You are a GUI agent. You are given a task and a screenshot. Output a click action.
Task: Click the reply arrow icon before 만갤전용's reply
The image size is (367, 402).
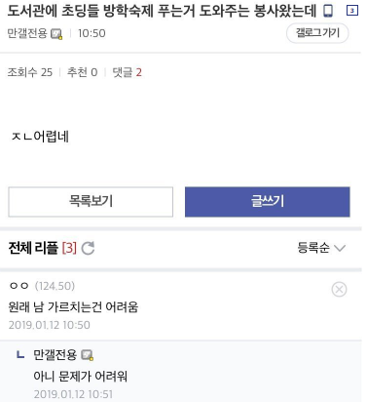pos(20,355)
